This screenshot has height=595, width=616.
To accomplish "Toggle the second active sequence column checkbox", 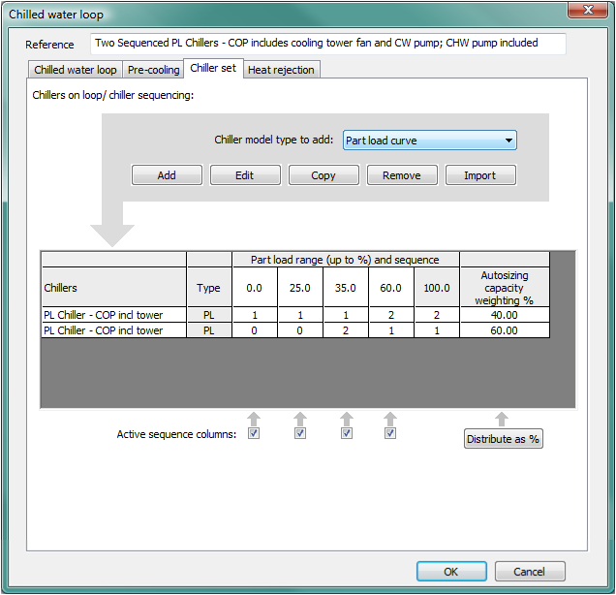I will click(x=300, y=434).
